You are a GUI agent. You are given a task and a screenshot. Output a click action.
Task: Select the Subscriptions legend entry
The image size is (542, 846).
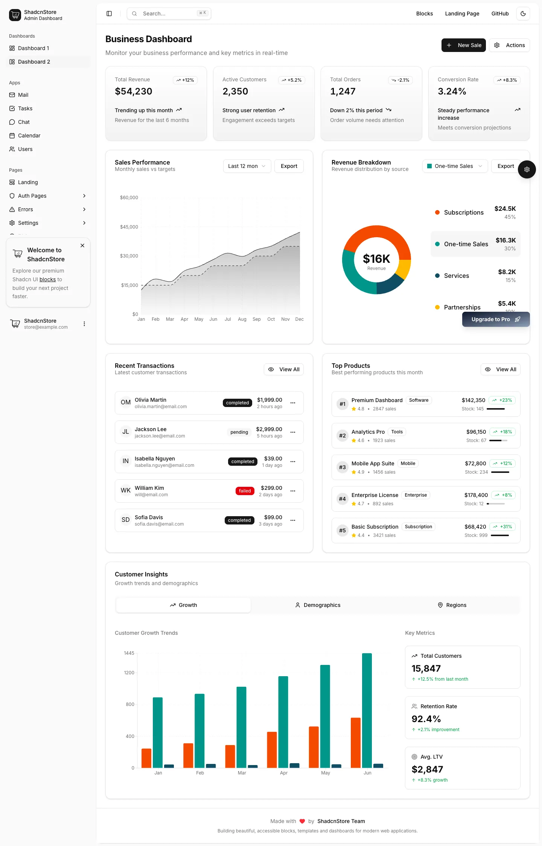[476, 212]
